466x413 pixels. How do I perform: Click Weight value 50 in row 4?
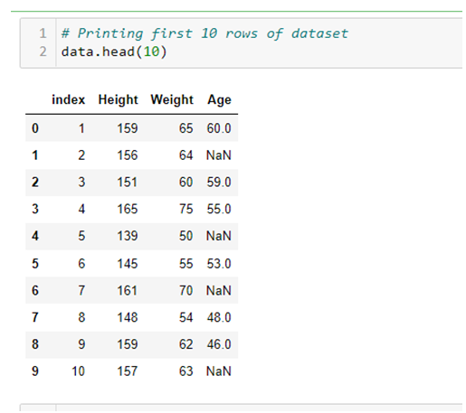coord(185,236)
